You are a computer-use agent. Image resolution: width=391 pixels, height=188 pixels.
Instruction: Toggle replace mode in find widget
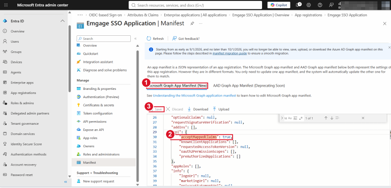coord(282,118)
